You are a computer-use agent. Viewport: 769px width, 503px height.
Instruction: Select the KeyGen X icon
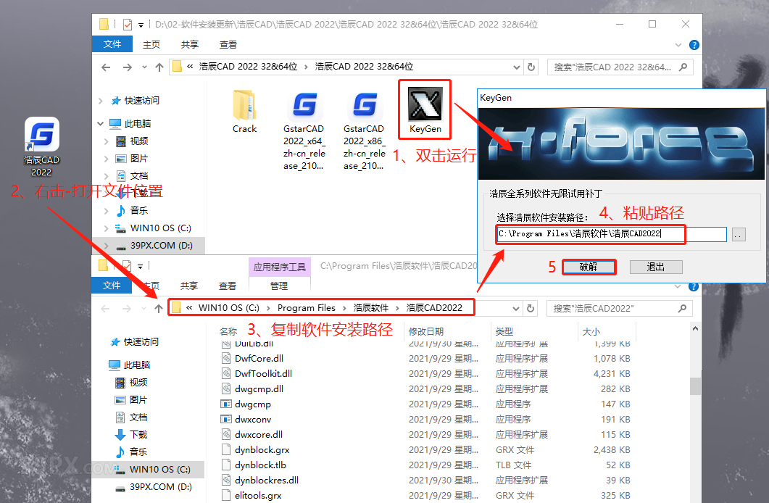point(425,104)
